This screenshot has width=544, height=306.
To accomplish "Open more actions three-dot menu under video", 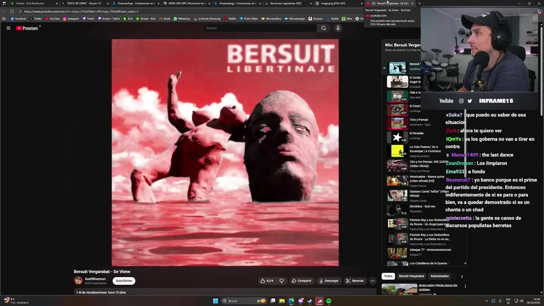I will tap(373, 281).
